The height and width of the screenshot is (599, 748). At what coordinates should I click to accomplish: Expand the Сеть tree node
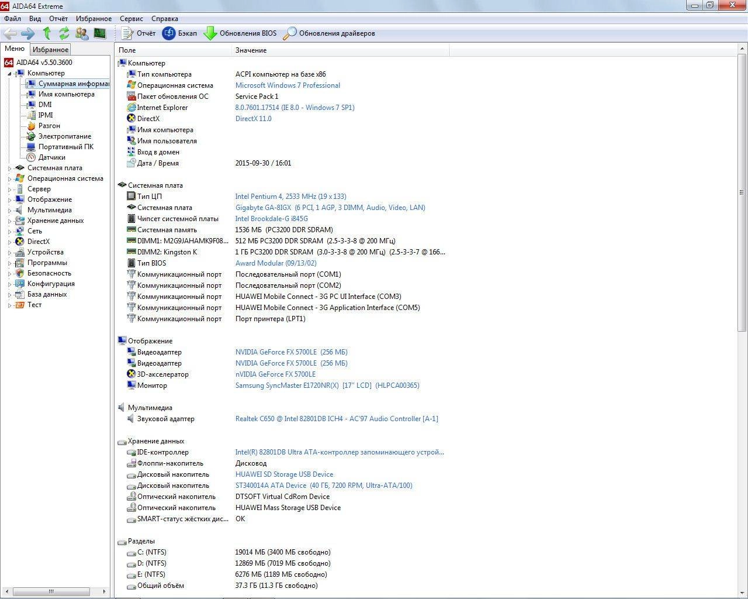tap(9, 232)
